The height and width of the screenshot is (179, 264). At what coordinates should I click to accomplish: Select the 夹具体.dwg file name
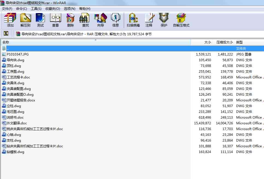tap(16, 83)
